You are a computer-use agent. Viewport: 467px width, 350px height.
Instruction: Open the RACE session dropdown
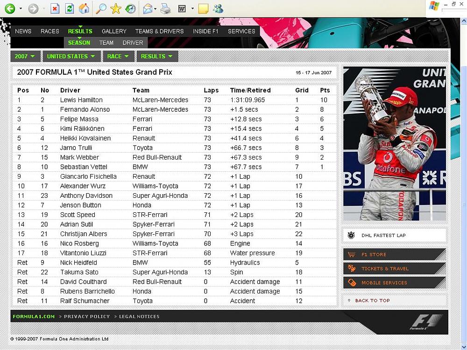(x=118, y=56)
